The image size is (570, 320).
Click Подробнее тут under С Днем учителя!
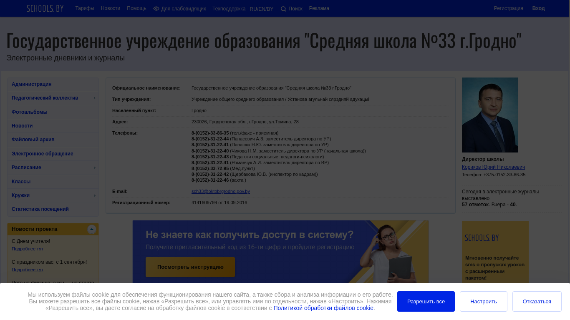click(x=28, y=249)
